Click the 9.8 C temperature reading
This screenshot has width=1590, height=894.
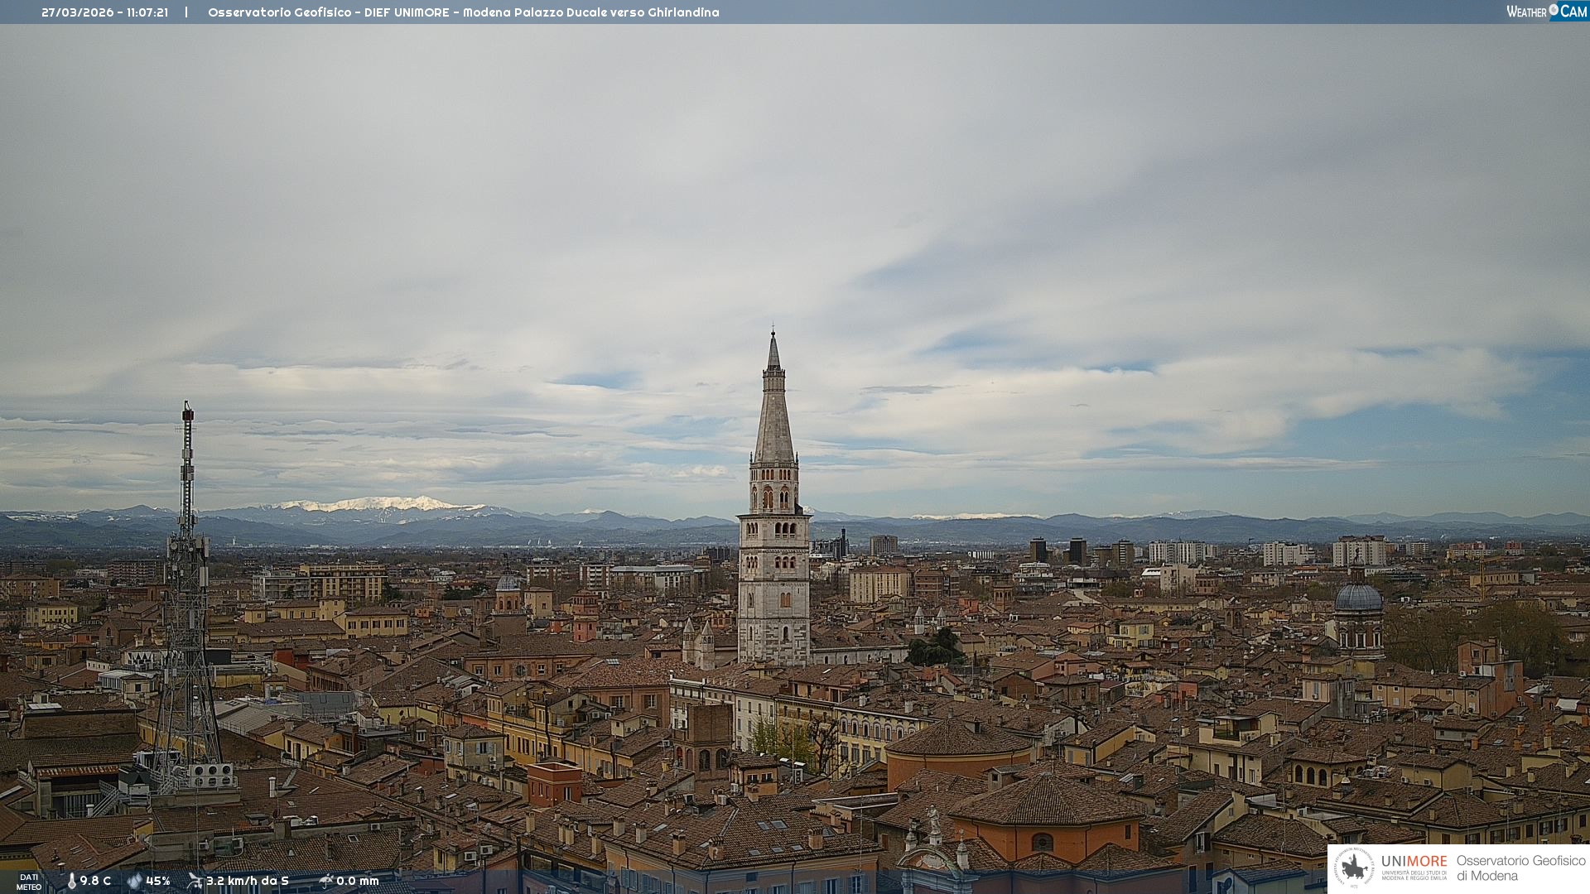(95, 881)
